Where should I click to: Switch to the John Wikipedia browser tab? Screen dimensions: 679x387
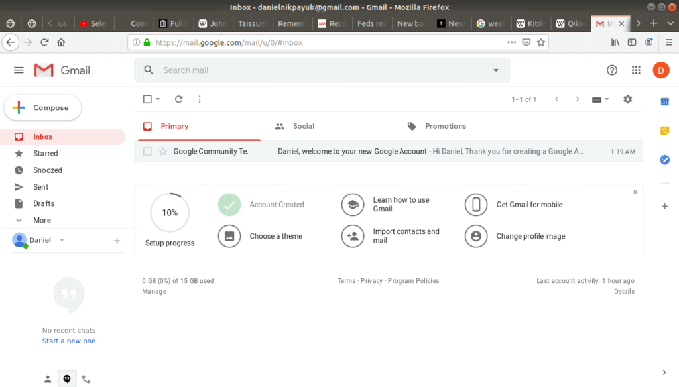tap(213, 23)
